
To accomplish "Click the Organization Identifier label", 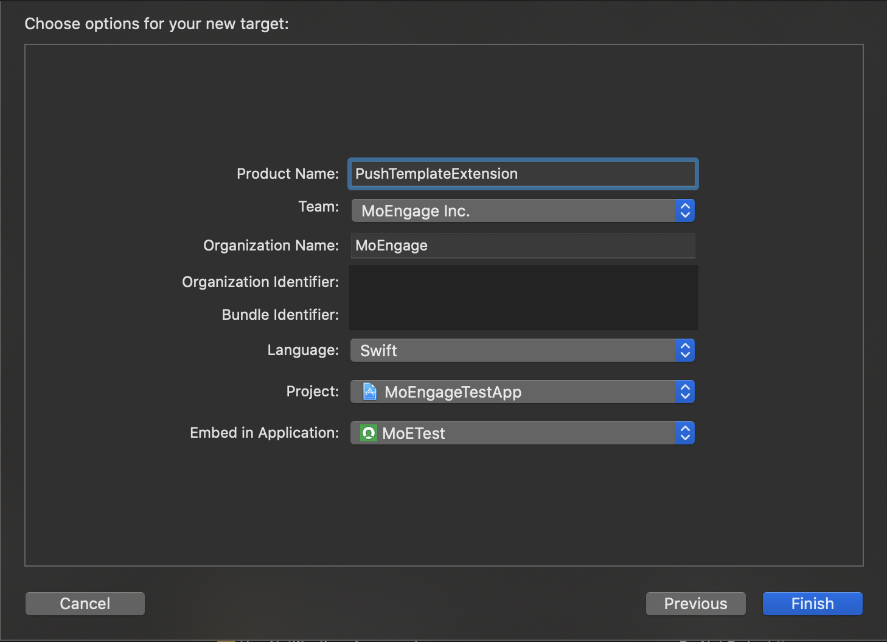I will click(x=260, y=282).
